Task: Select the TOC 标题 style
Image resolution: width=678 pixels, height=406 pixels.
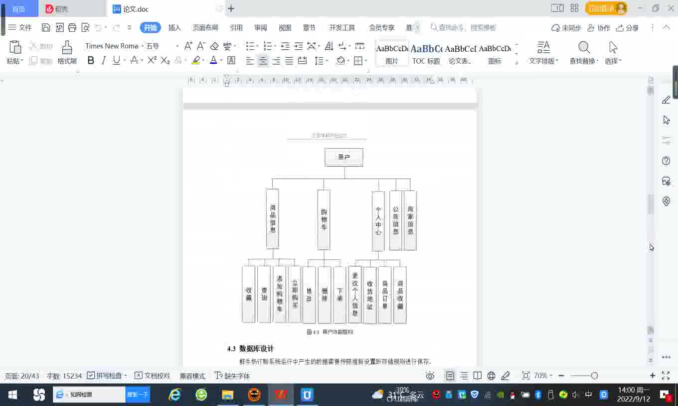Action: (x=426, y=54)
